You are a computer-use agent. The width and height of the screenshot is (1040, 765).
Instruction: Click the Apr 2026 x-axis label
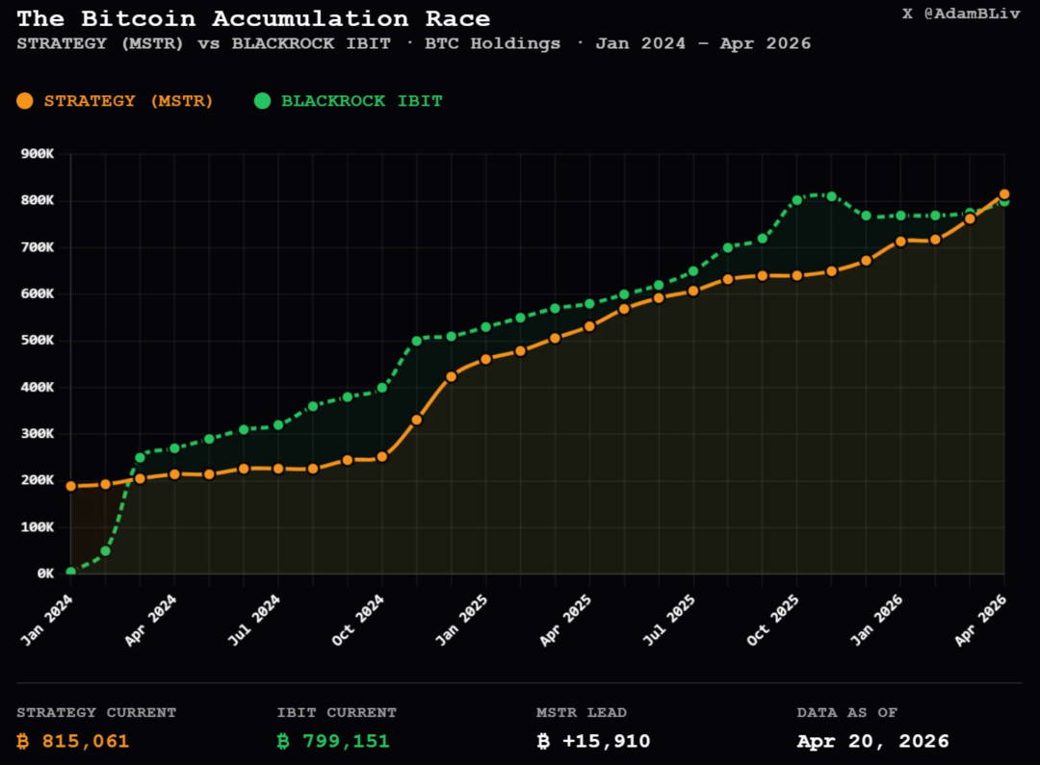click(980, 620)
